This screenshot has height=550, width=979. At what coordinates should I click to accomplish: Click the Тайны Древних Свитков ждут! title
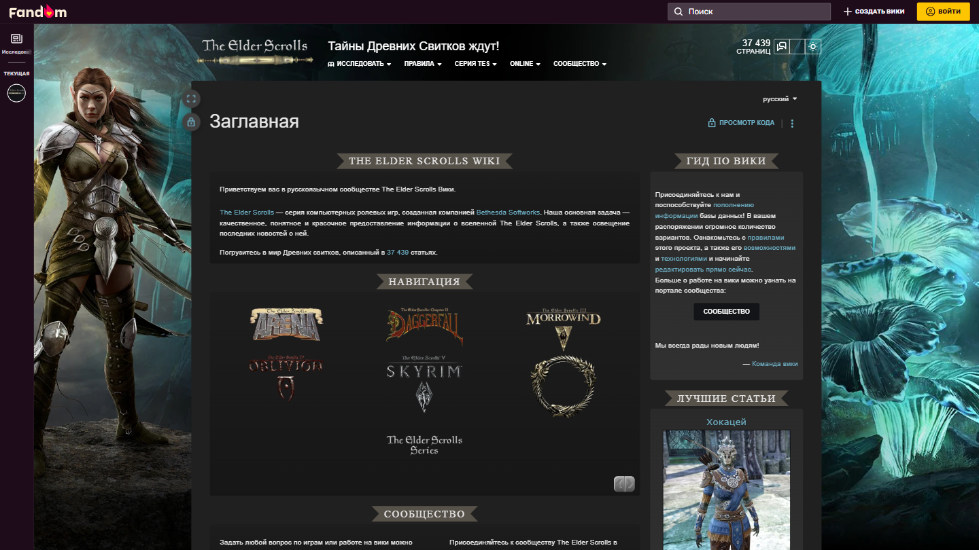click(413, 46)
